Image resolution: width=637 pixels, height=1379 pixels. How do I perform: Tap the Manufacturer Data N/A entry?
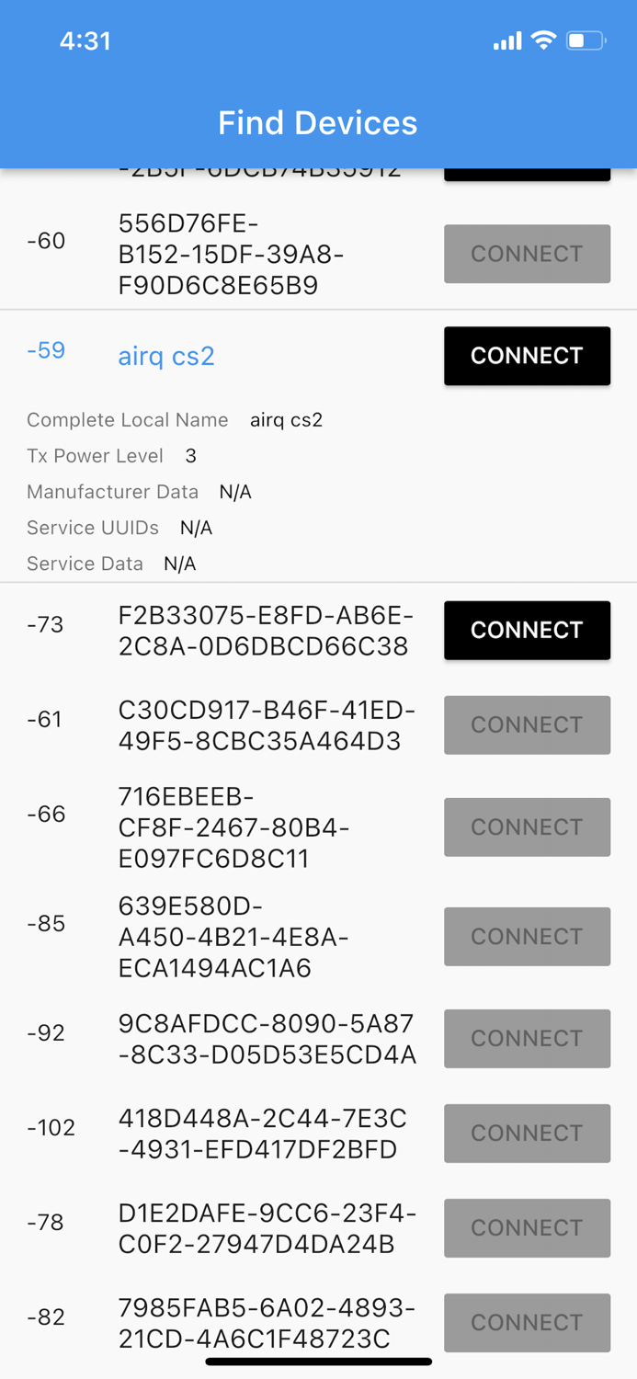click(x=235, y=492)
